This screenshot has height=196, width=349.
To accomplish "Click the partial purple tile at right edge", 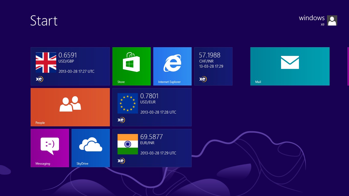I will [348, 66].
